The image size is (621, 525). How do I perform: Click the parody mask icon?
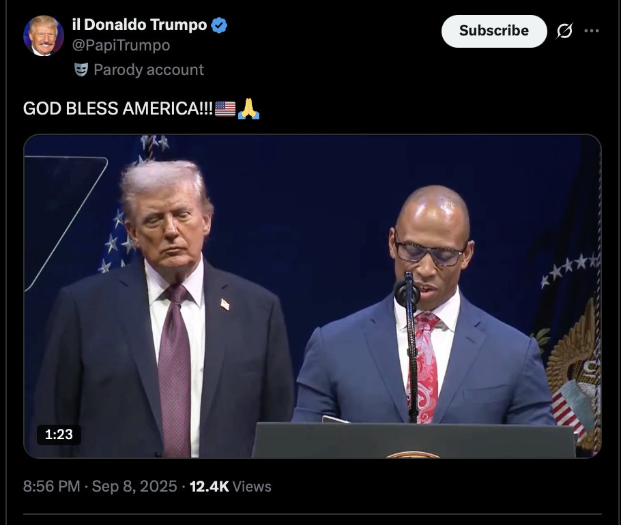pyautogui.click(x=81, y=70)
